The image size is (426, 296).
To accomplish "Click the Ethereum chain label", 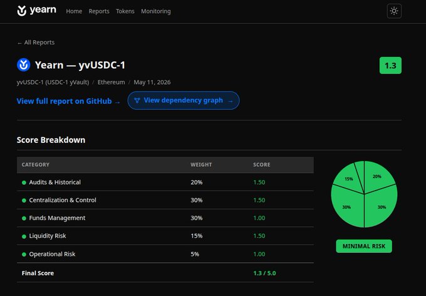I will click(x=111, y=82).
